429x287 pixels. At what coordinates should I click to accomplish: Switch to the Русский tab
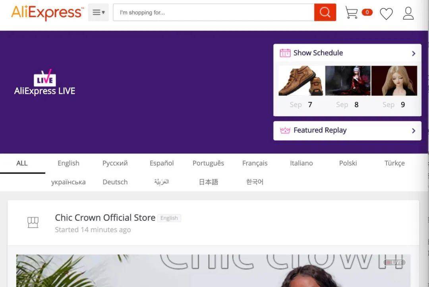point(115,163)
